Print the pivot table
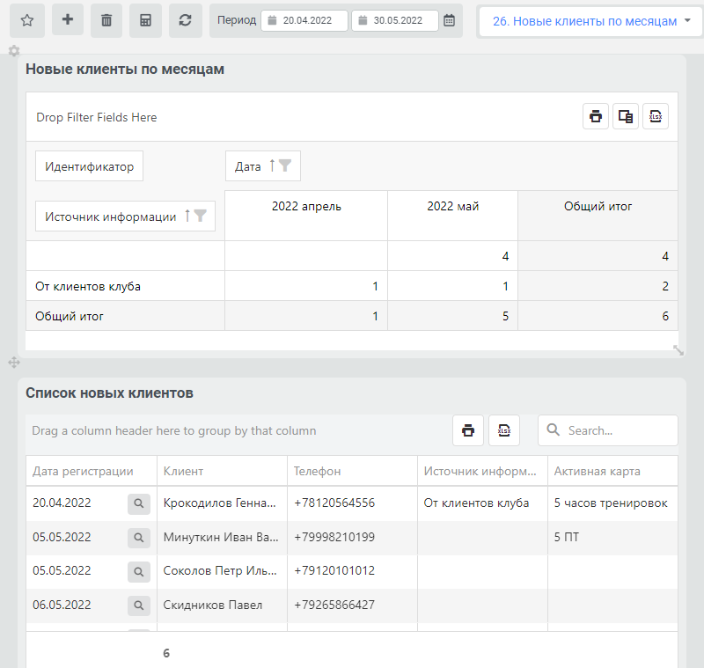Screen dimensions: 704x668 (x=596, y=116)
